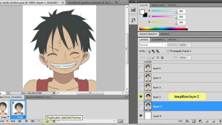Click the Unify layer position icon
The height and width of the screenshot is (125, 222).
point(149,51)
